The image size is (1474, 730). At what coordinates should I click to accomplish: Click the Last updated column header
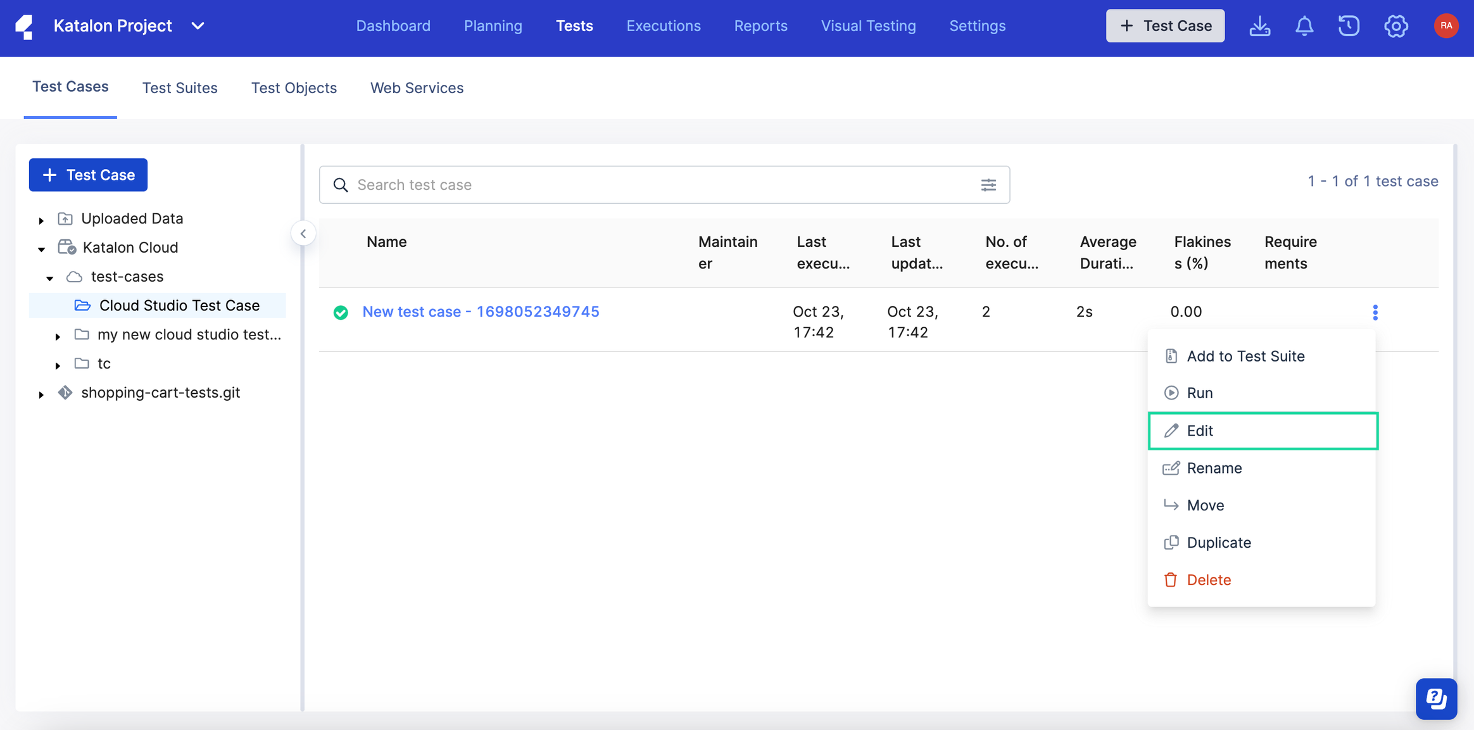coord(916,253)
